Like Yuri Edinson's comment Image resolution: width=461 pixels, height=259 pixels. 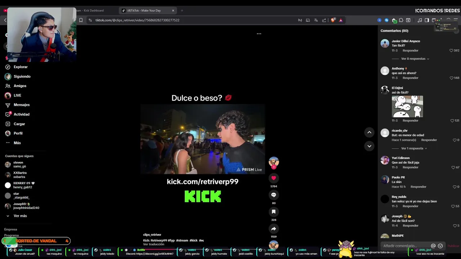pos(453,167)
